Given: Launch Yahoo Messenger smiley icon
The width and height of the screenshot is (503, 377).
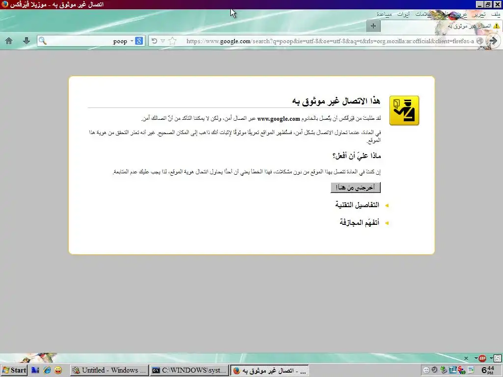Looking at the screenshot, I should (58, 370).
